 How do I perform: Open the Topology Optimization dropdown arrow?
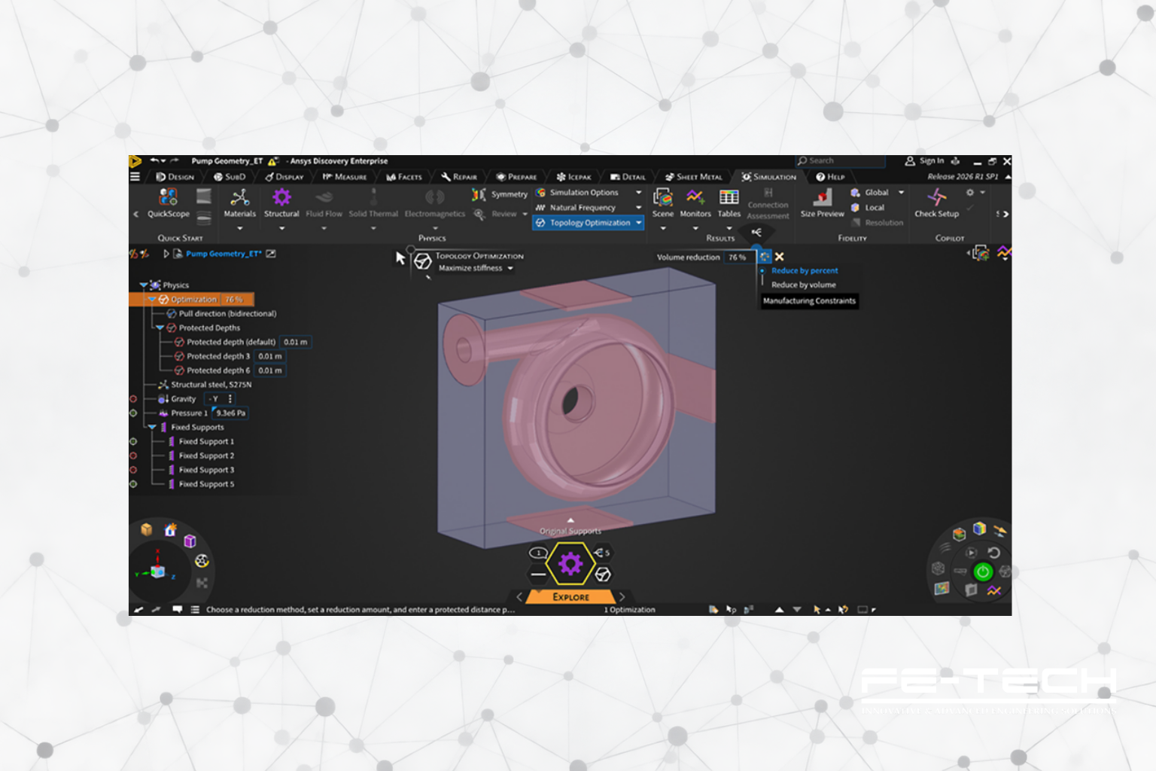639,223
